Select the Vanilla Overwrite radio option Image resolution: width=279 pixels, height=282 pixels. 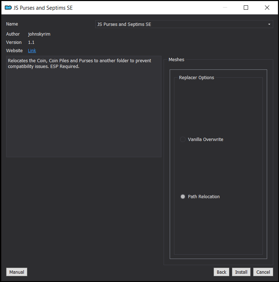(183, 140)
